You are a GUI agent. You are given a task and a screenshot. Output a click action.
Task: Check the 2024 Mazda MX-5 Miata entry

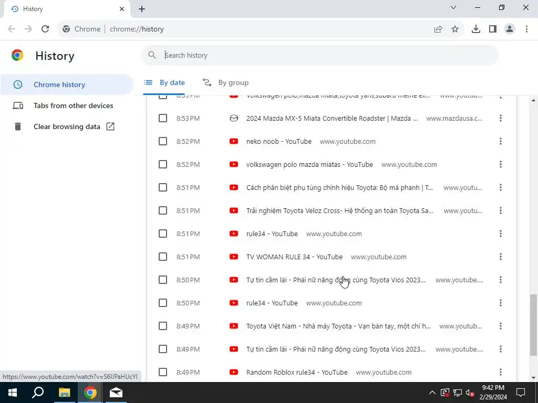(x=163, y=118)
